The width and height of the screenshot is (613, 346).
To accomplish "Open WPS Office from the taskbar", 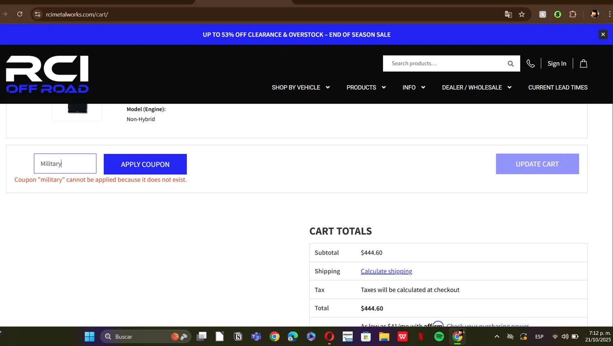I will (x=403, y=337).
